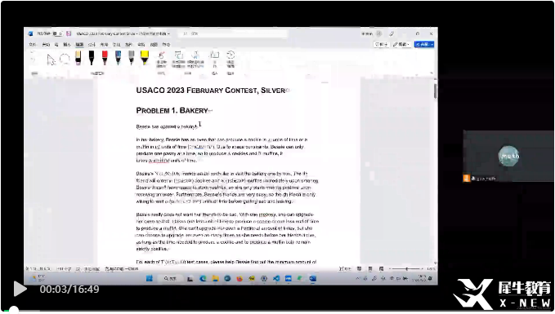Image resolution: width=555 pixels, height=314 pixels.
Task: Open the Draw ribbon tab
Action: tap(79, 45)
